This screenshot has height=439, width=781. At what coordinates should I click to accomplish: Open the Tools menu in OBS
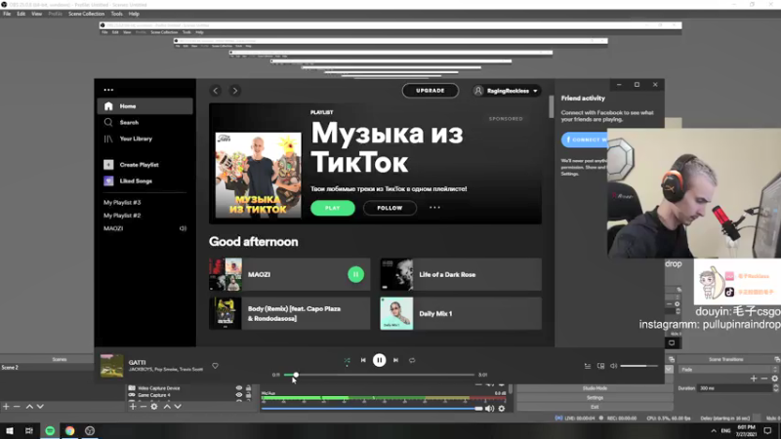117,14
